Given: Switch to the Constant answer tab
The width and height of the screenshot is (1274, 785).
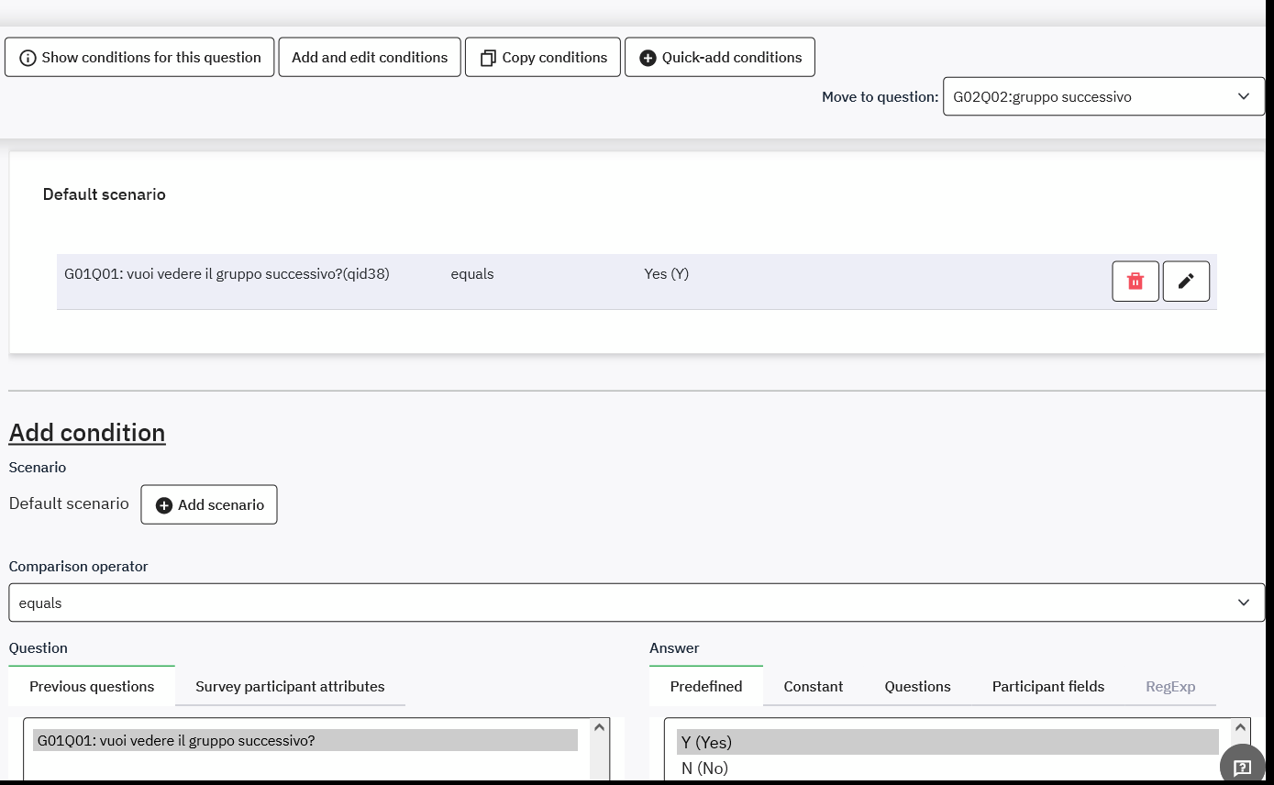Looking at the screenshot, I should (813, 686).
